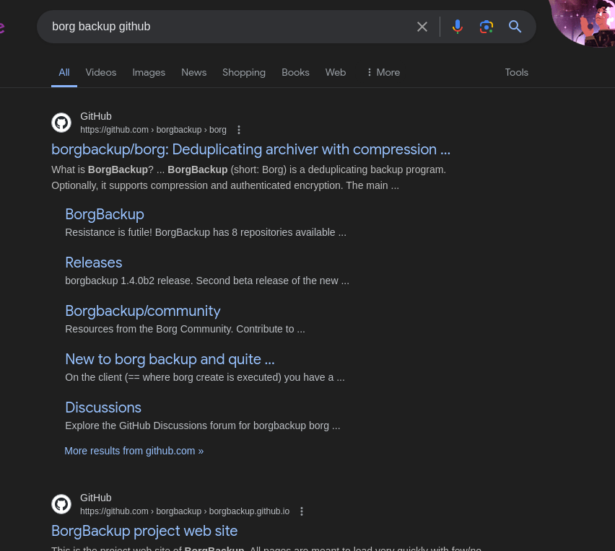Start voice search with microphone icon

457,27
